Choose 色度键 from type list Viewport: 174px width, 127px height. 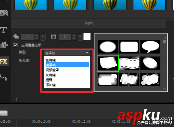point(67,60)
